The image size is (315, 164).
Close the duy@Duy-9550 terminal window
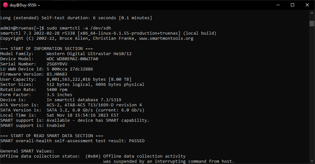tap(307, 5)
